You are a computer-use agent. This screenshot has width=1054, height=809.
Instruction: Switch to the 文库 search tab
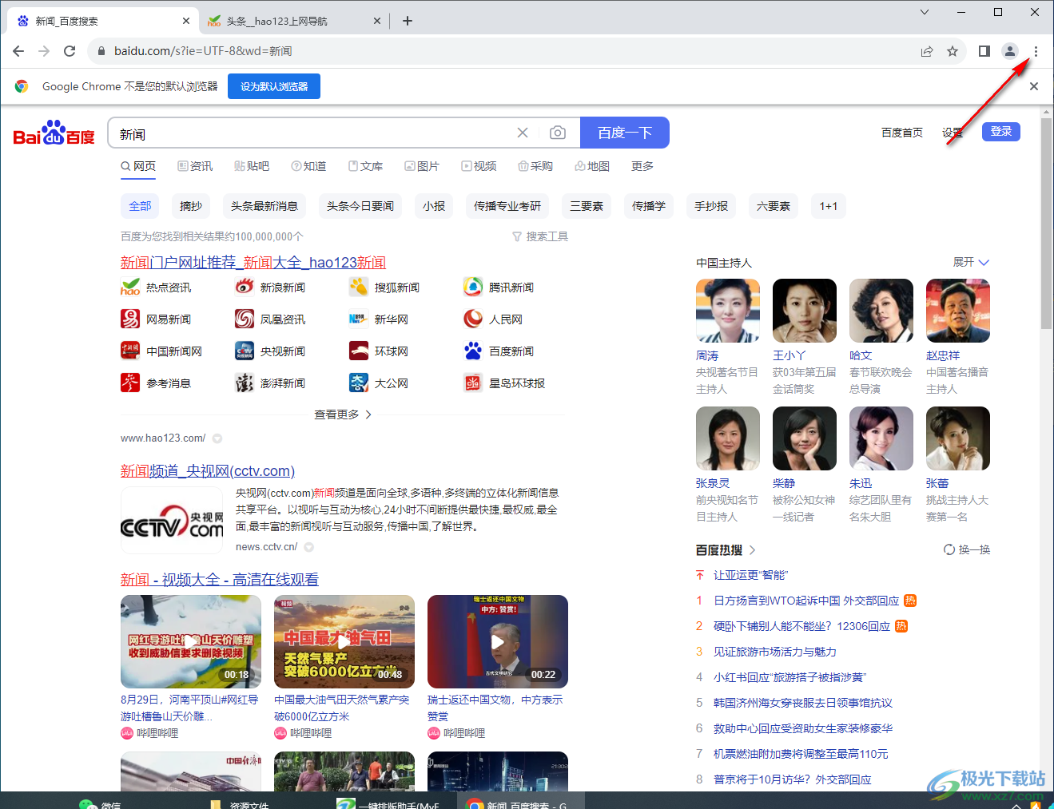(365, 166)
